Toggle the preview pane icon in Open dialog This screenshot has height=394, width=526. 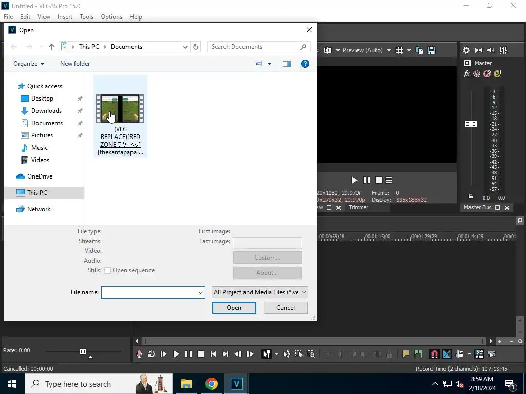point(287,64)
